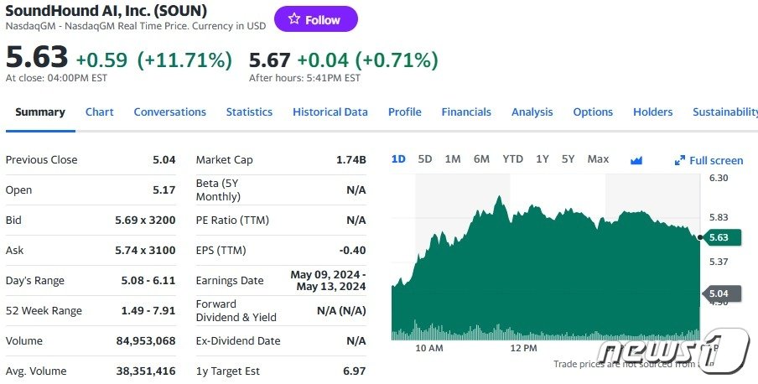Open the Historical Data tab
The width and height of the screenshot is (758, 384).
click(x=330, y=112)
